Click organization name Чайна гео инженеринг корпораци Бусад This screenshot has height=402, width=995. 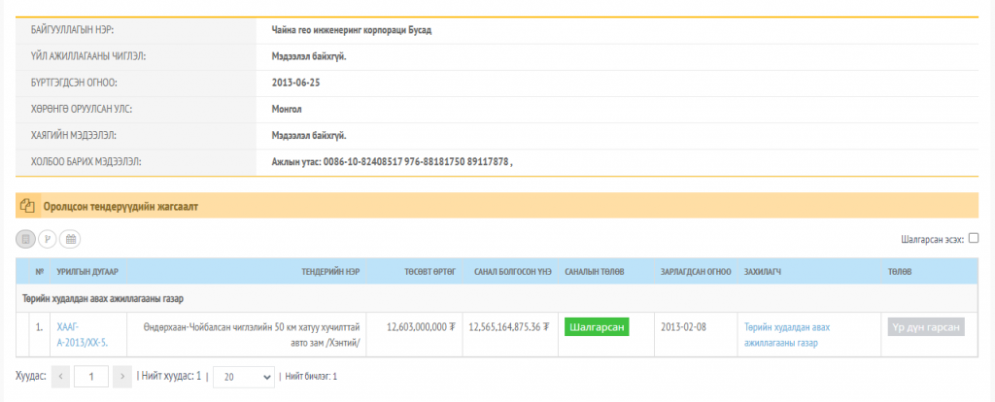(x=352, y=30)
